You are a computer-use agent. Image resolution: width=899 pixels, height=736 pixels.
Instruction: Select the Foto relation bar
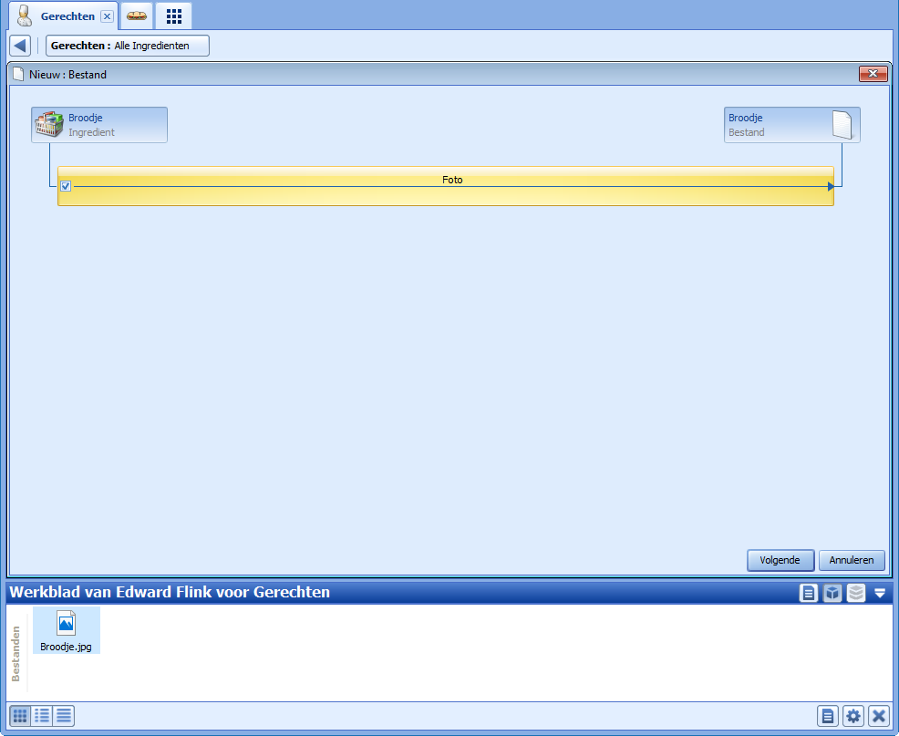click(446, 186)
